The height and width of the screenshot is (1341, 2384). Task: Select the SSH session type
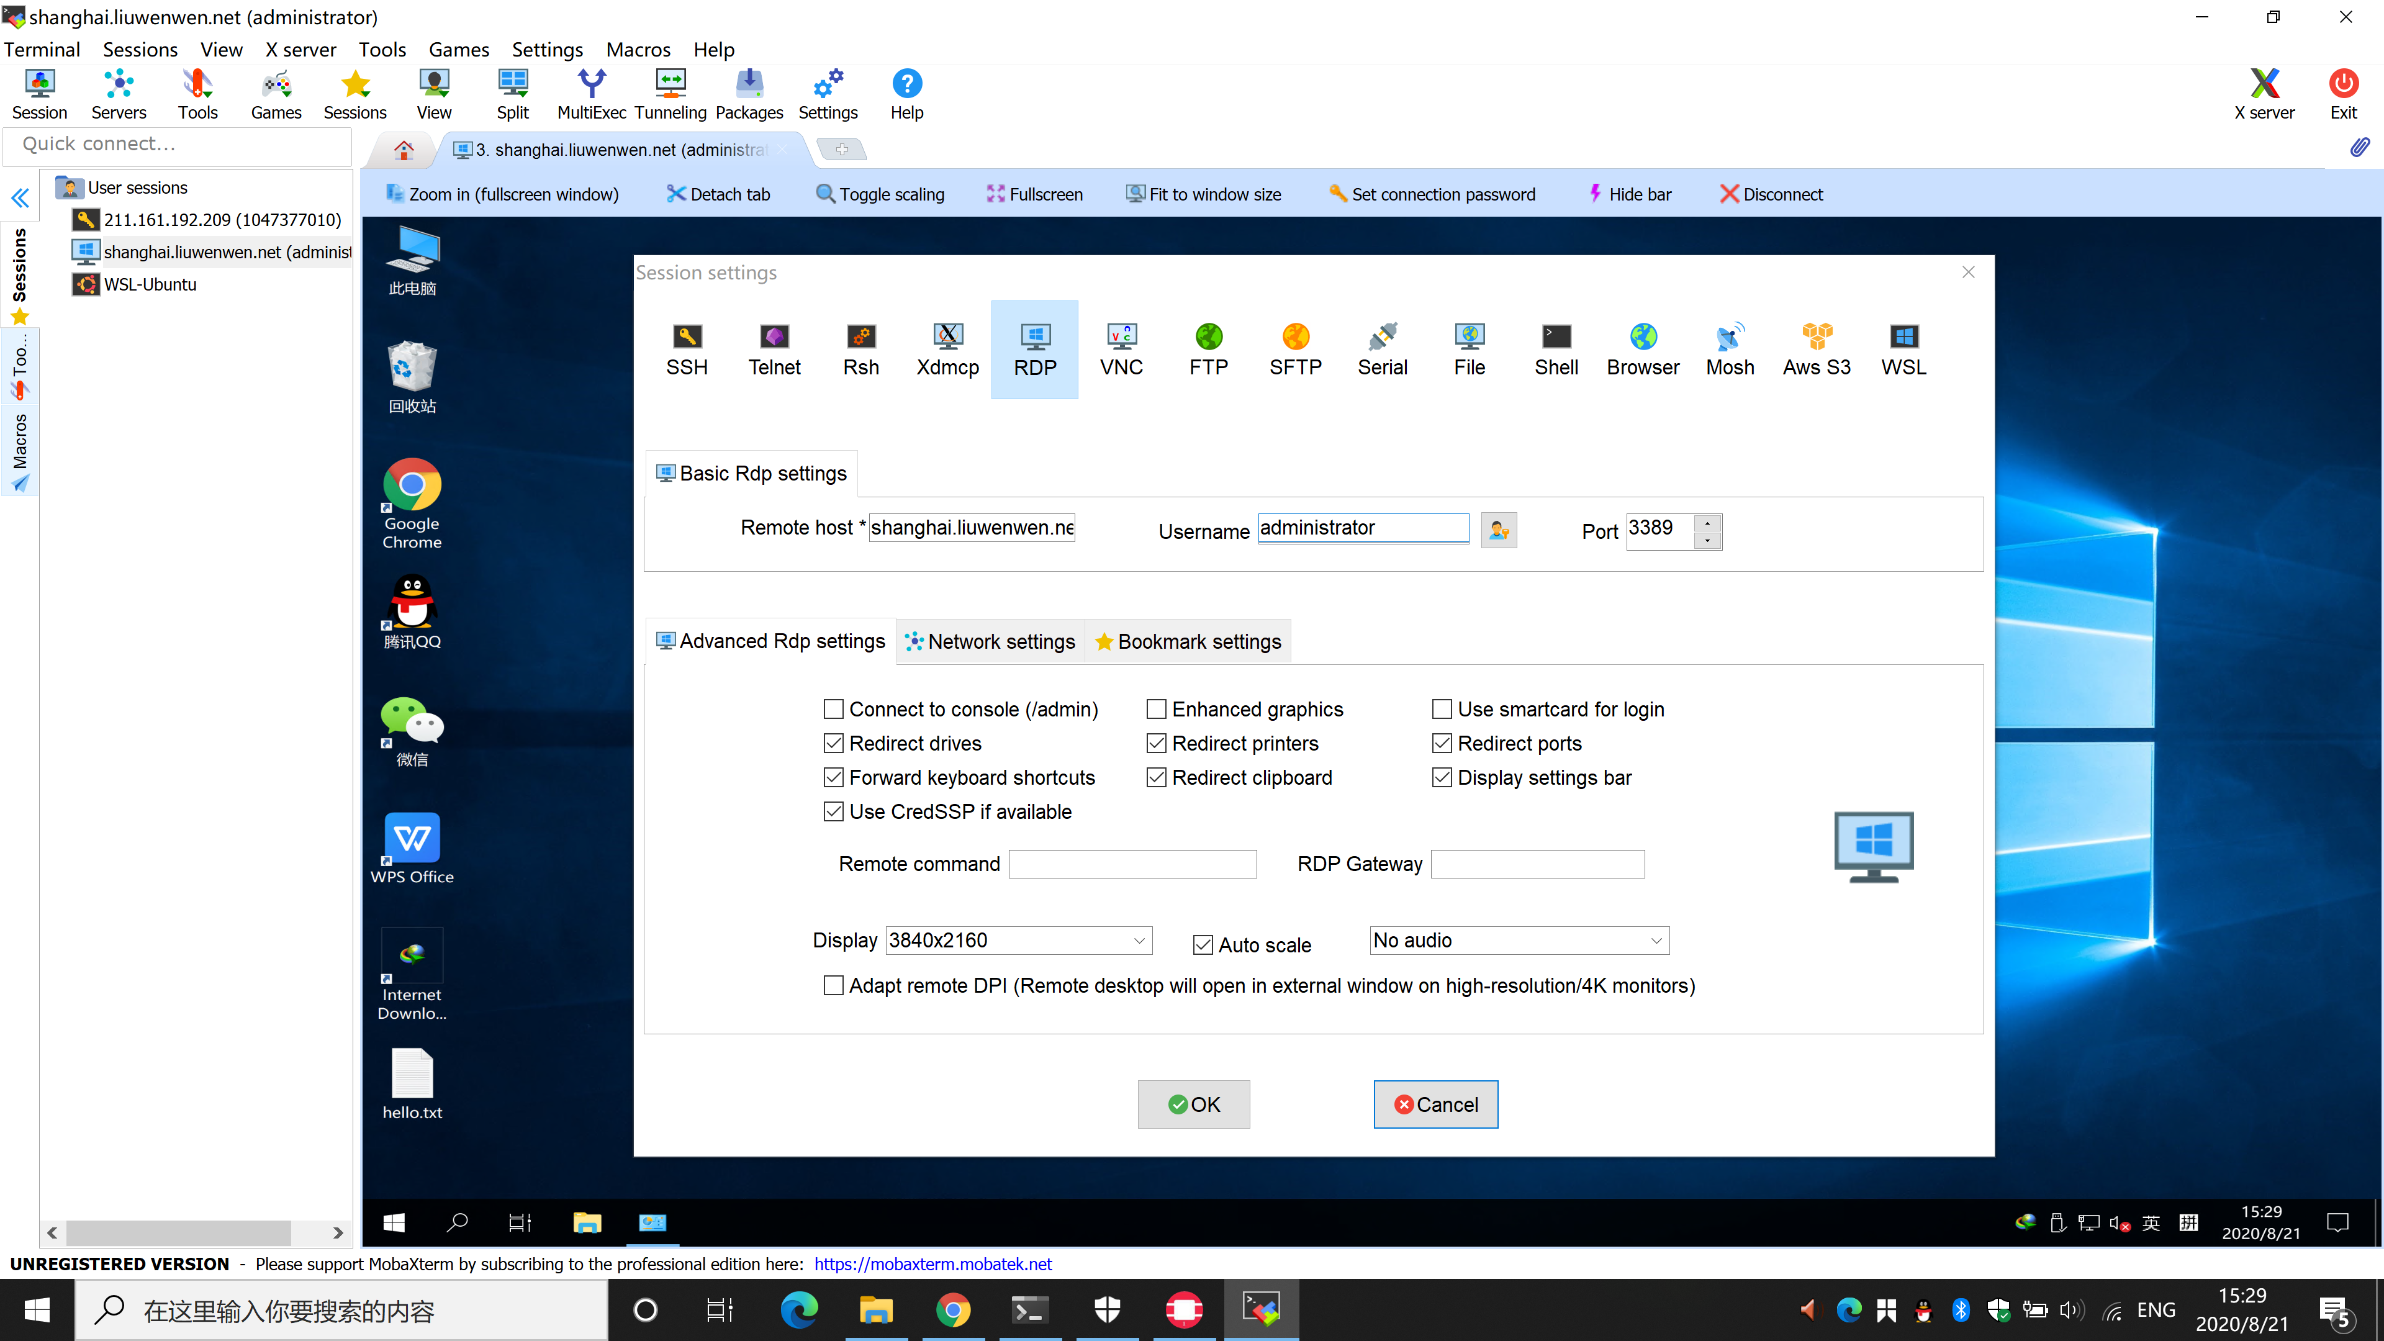click(x=686, y=350)
